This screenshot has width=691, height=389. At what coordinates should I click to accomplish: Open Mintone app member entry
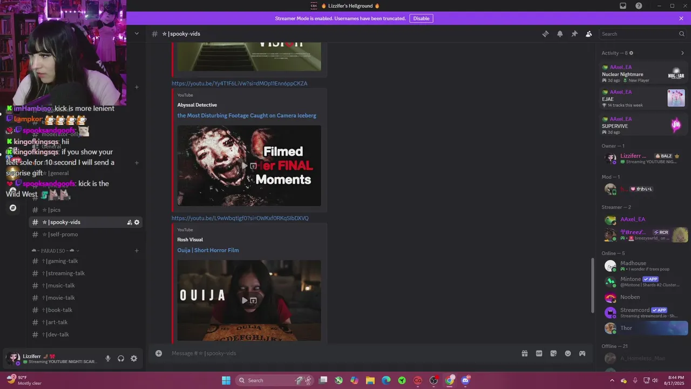coord(645,281)
